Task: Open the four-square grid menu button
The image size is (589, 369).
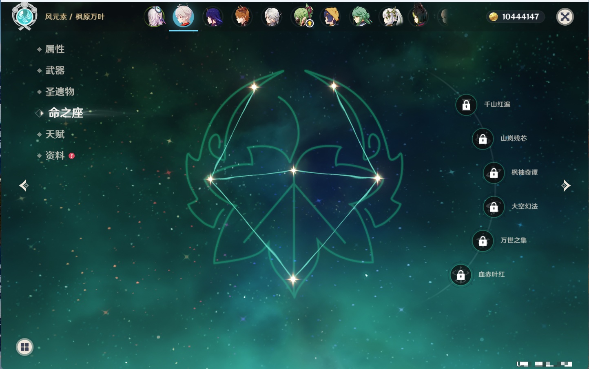Action: tap(24, 347)
